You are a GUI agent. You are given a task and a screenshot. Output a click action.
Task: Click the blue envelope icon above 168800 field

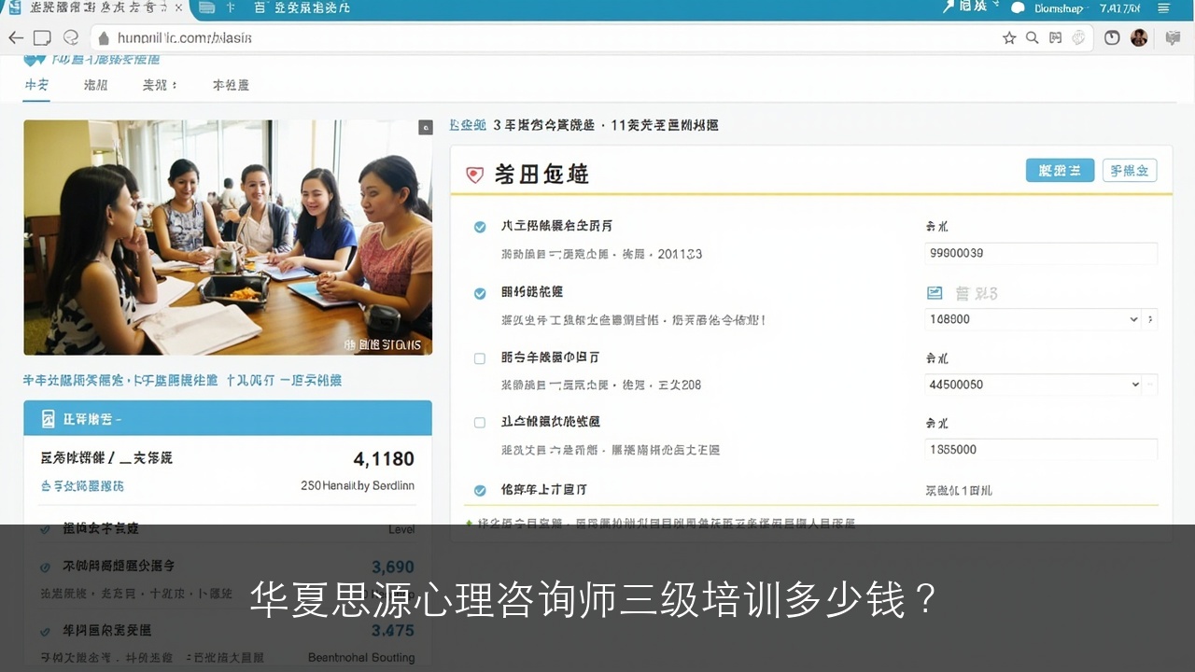click(935, 293)
